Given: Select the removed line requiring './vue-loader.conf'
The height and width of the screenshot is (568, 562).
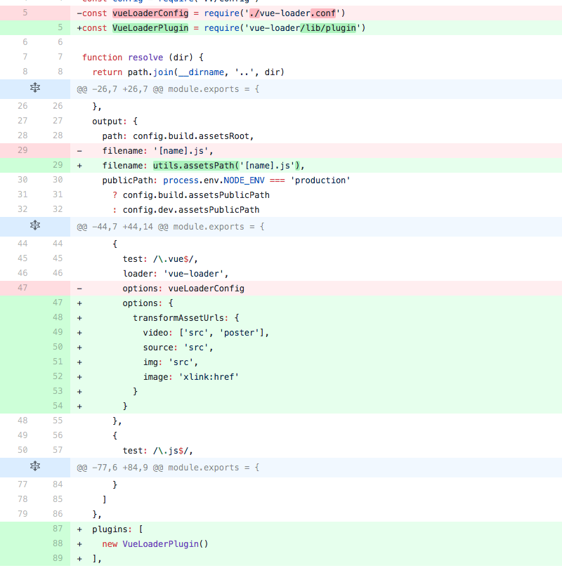Looking at the screenshot, I should 281,13.
